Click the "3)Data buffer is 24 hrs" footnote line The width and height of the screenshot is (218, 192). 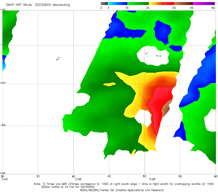[x=68, y=187]
